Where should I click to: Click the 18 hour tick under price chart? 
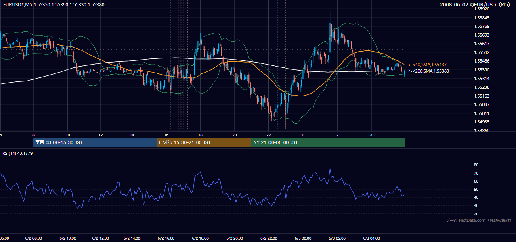200,135
